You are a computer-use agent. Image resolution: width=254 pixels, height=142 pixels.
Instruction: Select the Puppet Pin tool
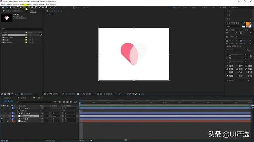coord(55,7)
